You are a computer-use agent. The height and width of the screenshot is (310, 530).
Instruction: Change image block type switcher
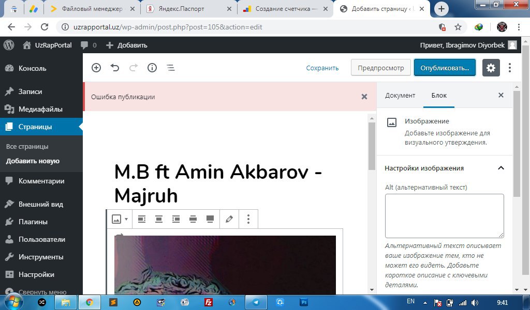[x=120, y=219]
